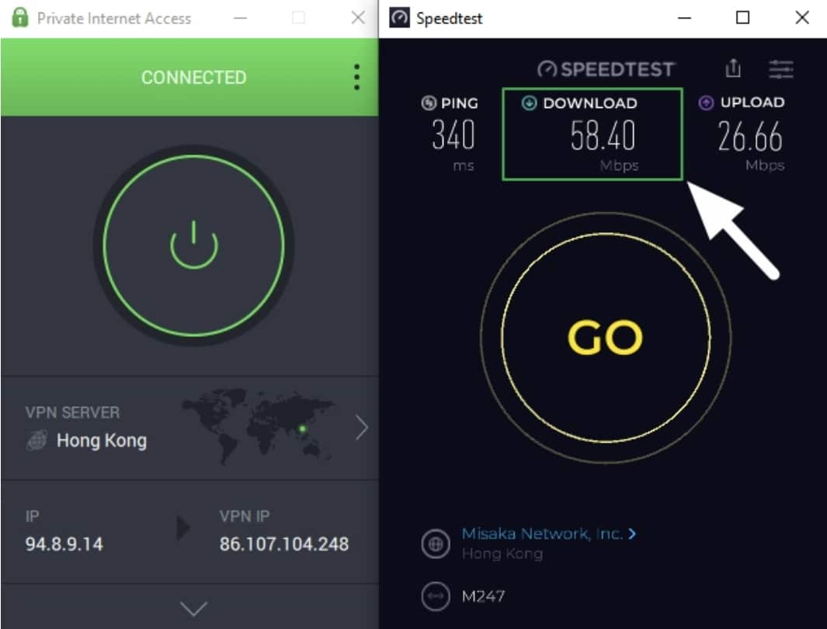Click the VPN IP address 86.107.104.248
Screen dimensions: 827x629
(x=283, y=544)
